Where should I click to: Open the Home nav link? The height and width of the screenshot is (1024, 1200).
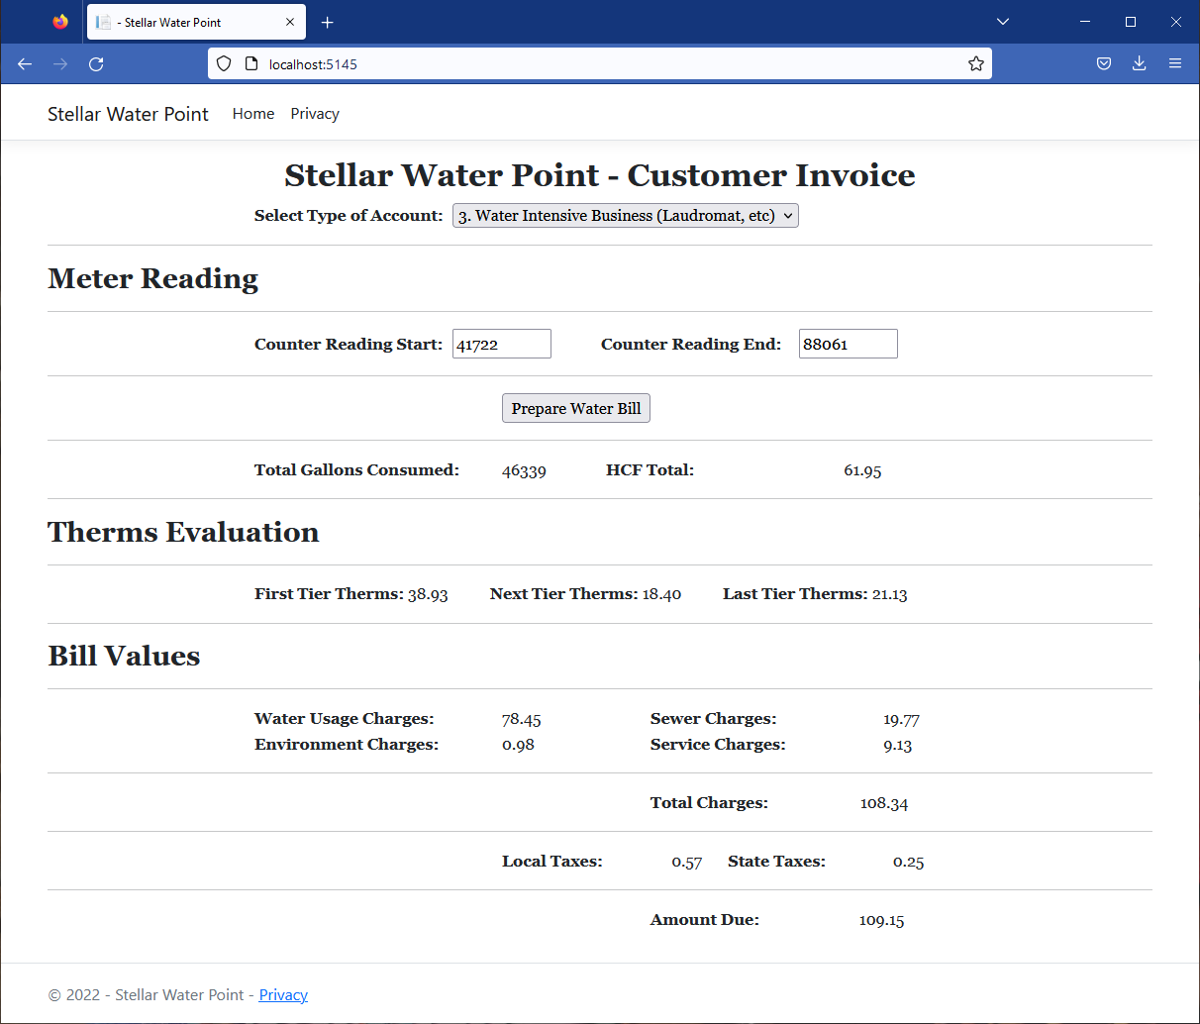pos(253,114)
